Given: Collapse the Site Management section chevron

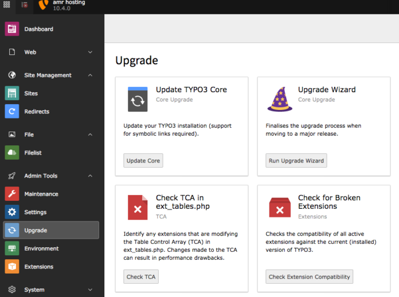Looking at the screenshot, I should click(90, 75).
